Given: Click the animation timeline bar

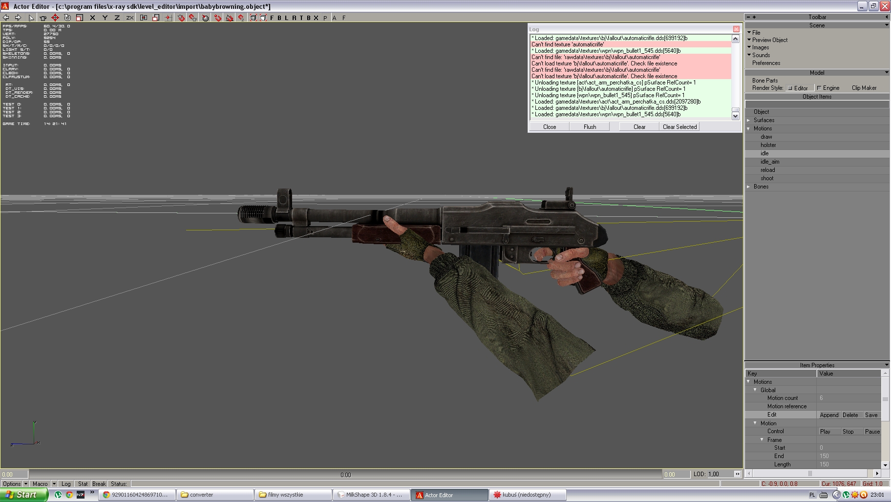Looking at the screenshot, I should tap(345, 474).
